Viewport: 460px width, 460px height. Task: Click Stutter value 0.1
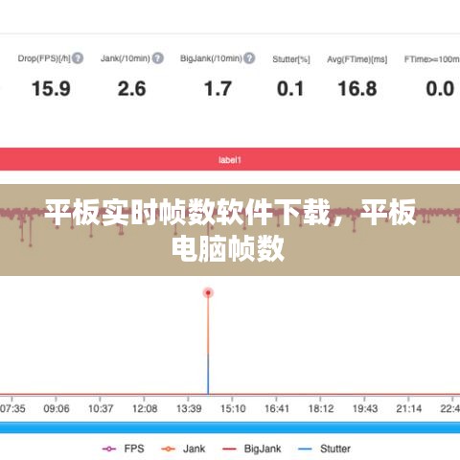290,88
